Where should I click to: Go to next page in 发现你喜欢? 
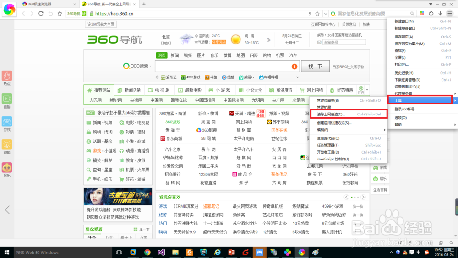pos(363,197)
